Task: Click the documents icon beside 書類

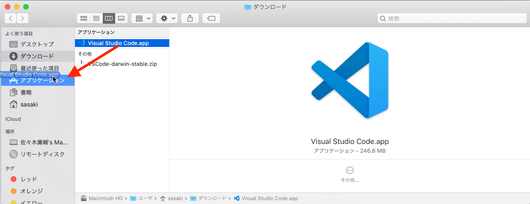Action: [x=13, y=92]
